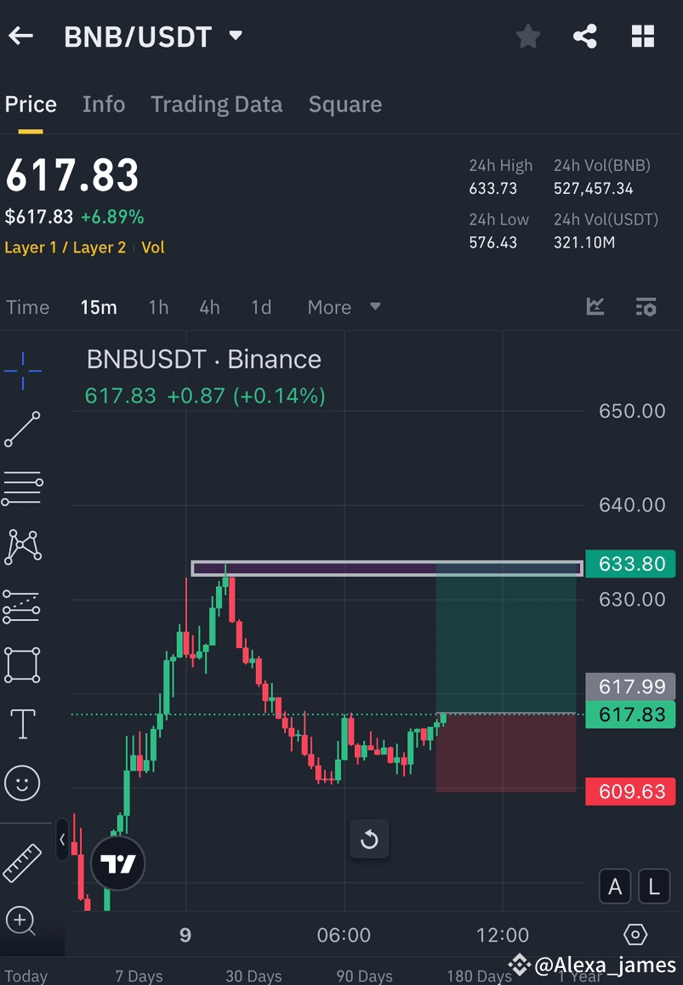Open the Fibonacci retracement tool

coord(22,487)
